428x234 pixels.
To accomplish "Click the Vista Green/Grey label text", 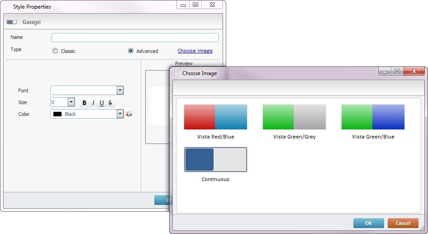I will point(294,137).
